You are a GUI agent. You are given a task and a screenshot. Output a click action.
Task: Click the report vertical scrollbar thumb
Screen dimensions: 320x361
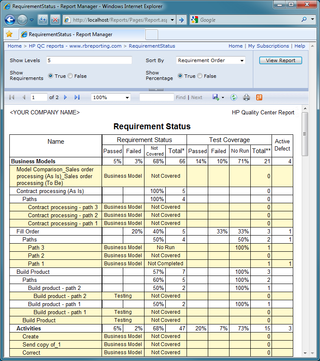(x=305, y=134)
